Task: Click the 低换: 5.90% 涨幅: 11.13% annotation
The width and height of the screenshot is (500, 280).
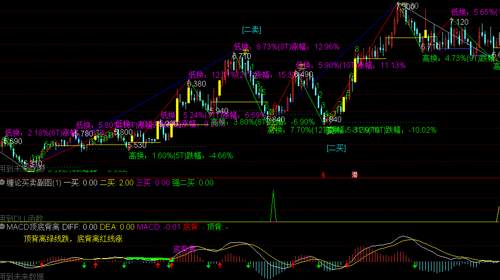Action: (x=351, y=65)
